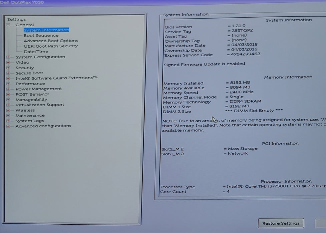Select Advanced configurations category label
Viewport: 326px width, 233px height.
[43, 126]
